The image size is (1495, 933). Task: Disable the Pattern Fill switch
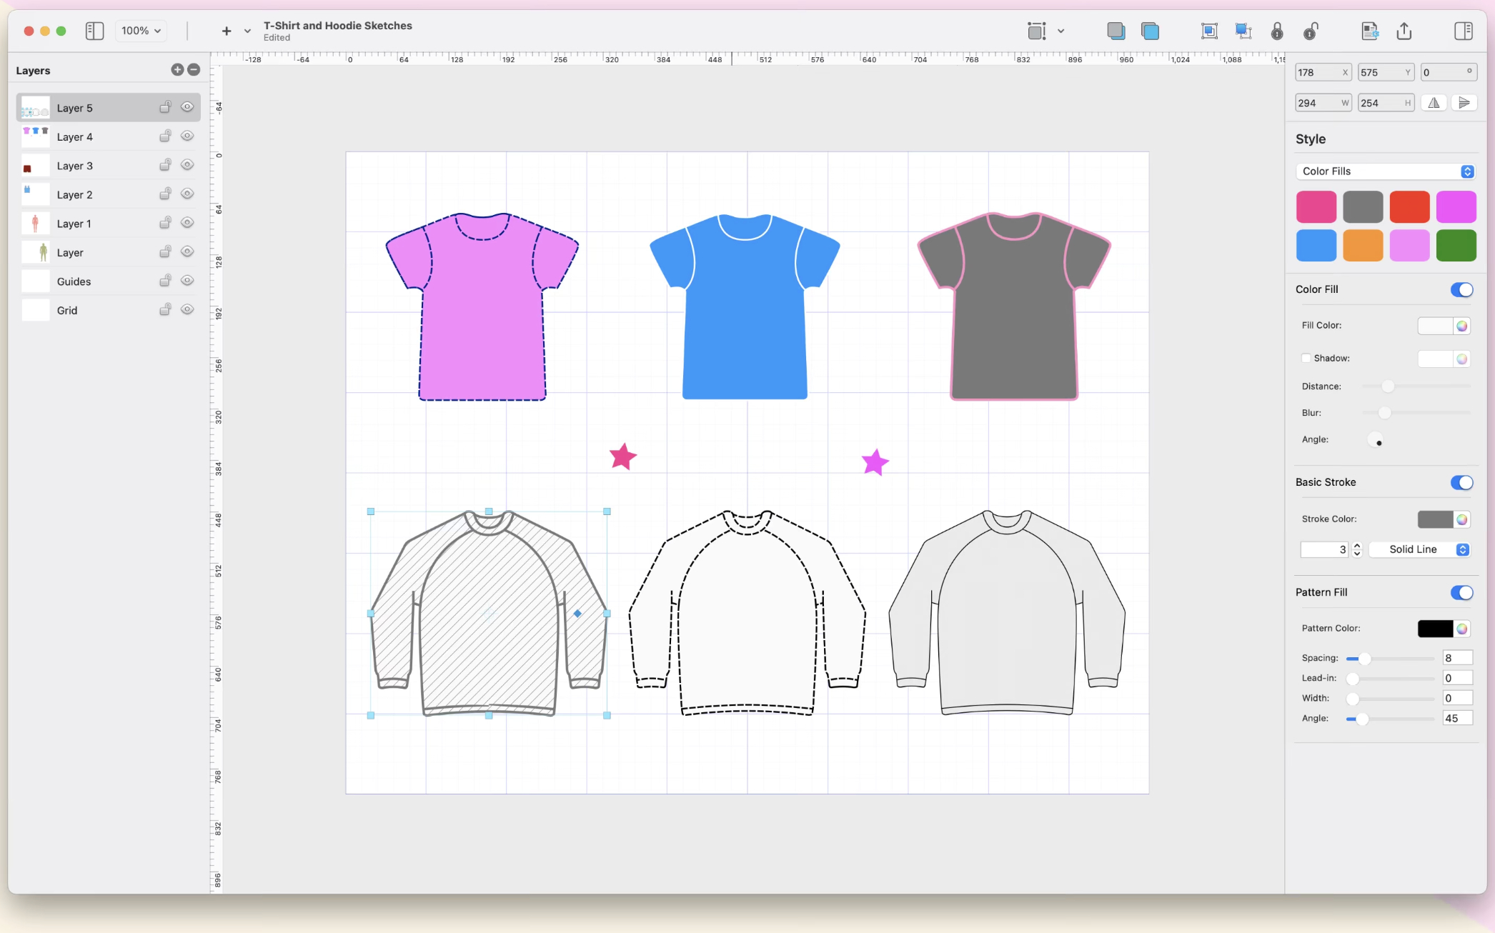[x=1461, y=592]
